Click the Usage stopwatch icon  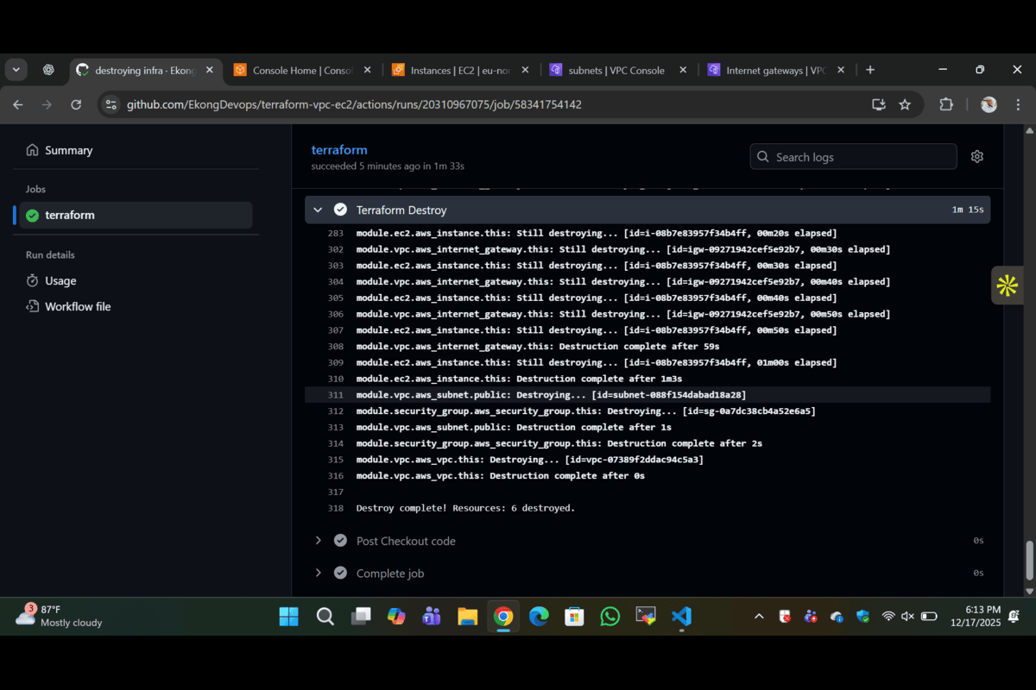[x=33, y=281]
